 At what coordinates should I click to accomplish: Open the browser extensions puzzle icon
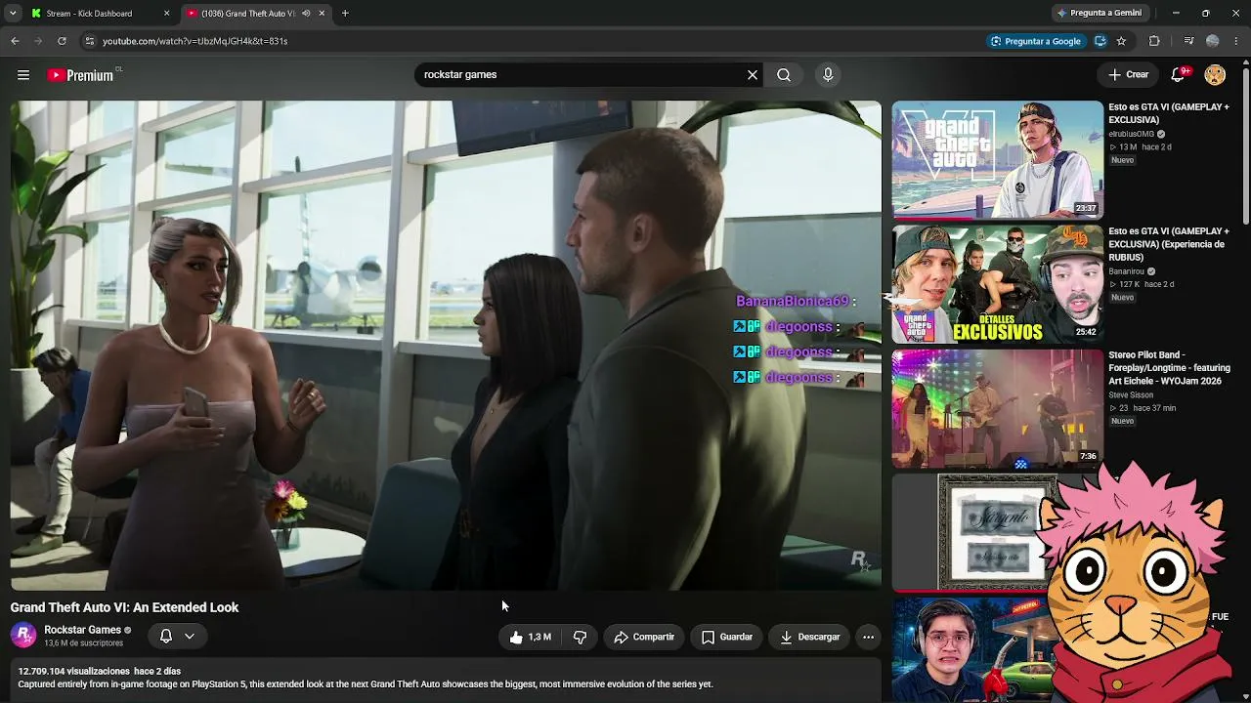[x=1154, y=41]
